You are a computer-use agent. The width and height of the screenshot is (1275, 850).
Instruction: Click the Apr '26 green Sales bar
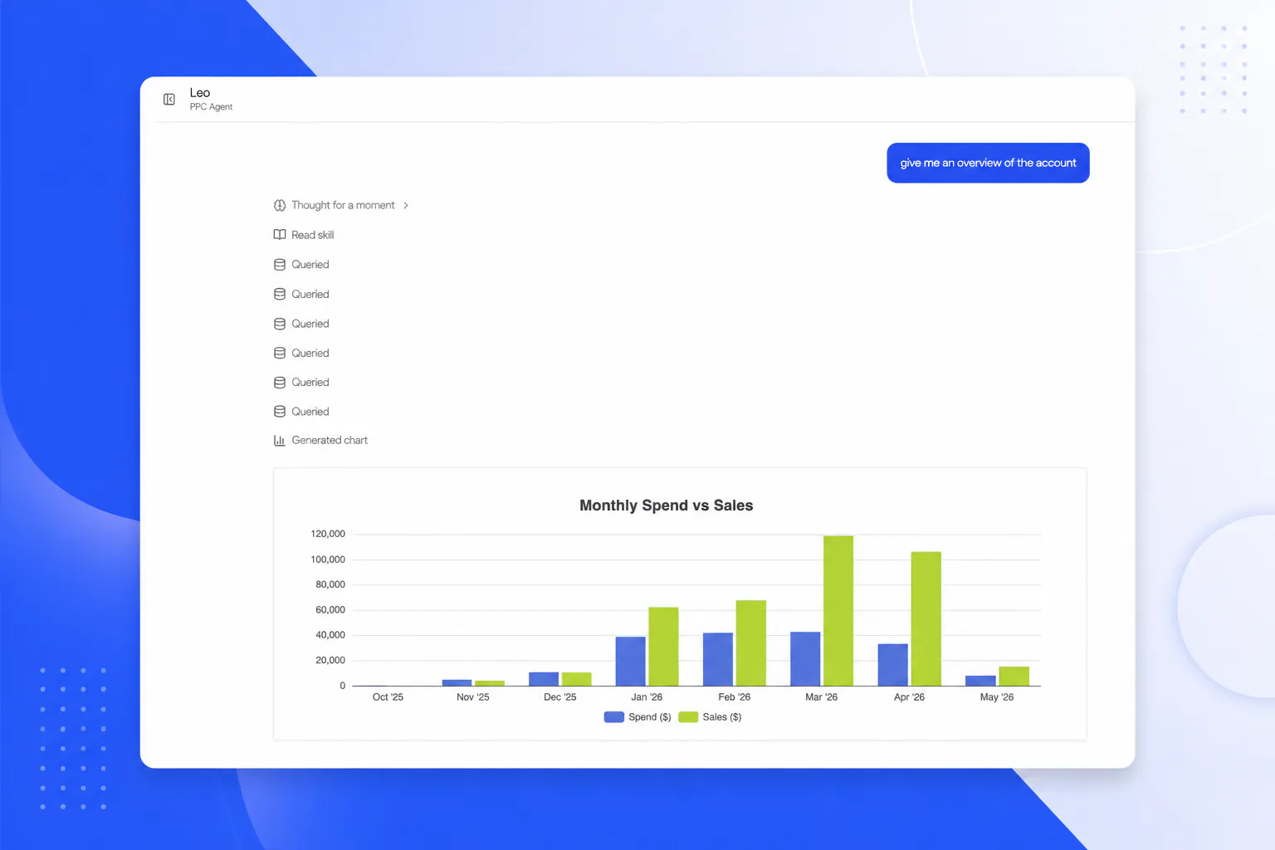point(926,619)
